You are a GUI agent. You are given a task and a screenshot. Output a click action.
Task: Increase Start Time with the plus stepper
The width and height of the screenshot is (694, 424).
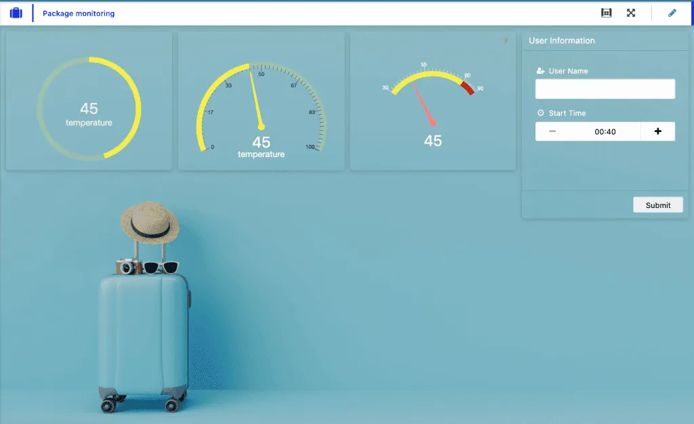(x=657, y=131)
